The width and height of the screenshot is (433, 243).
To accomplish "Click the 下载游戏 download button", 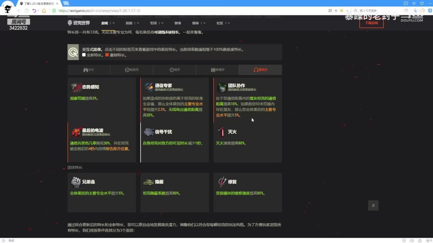I will (371, 23).
